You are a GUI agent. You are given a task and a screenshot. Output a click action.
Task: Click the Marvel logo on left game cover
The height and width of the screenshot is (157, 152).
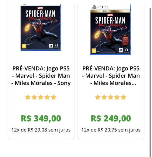click(40, 8)
